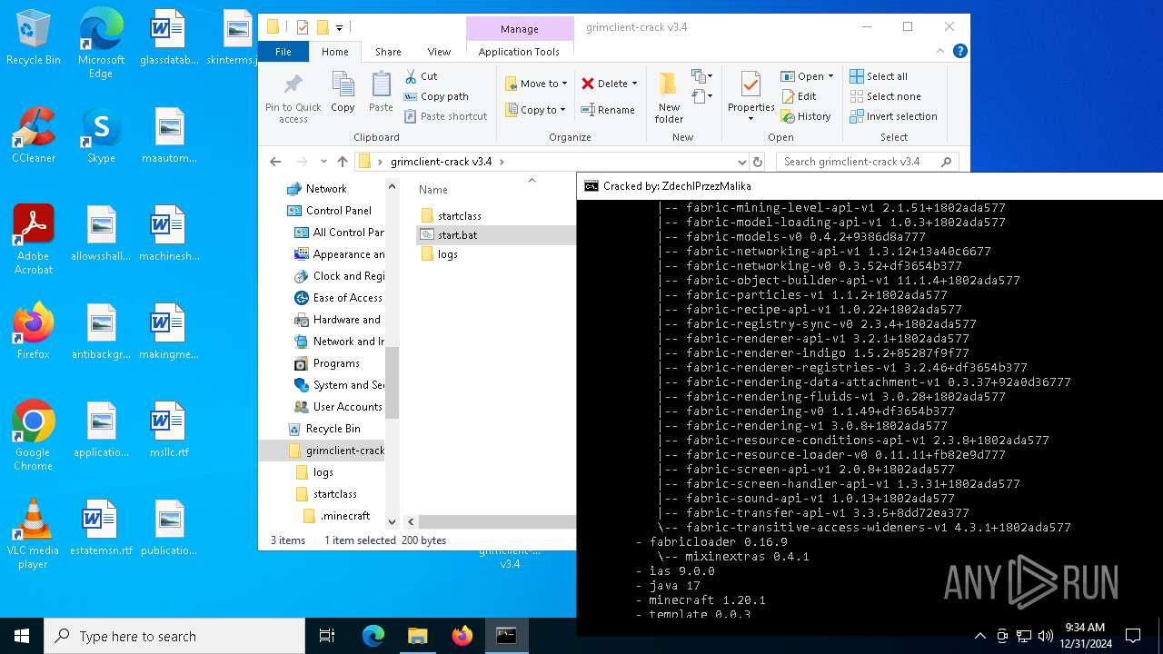Switch to the Home ribbon tab
Viewport: 1163px width, 654px height.
334,52
